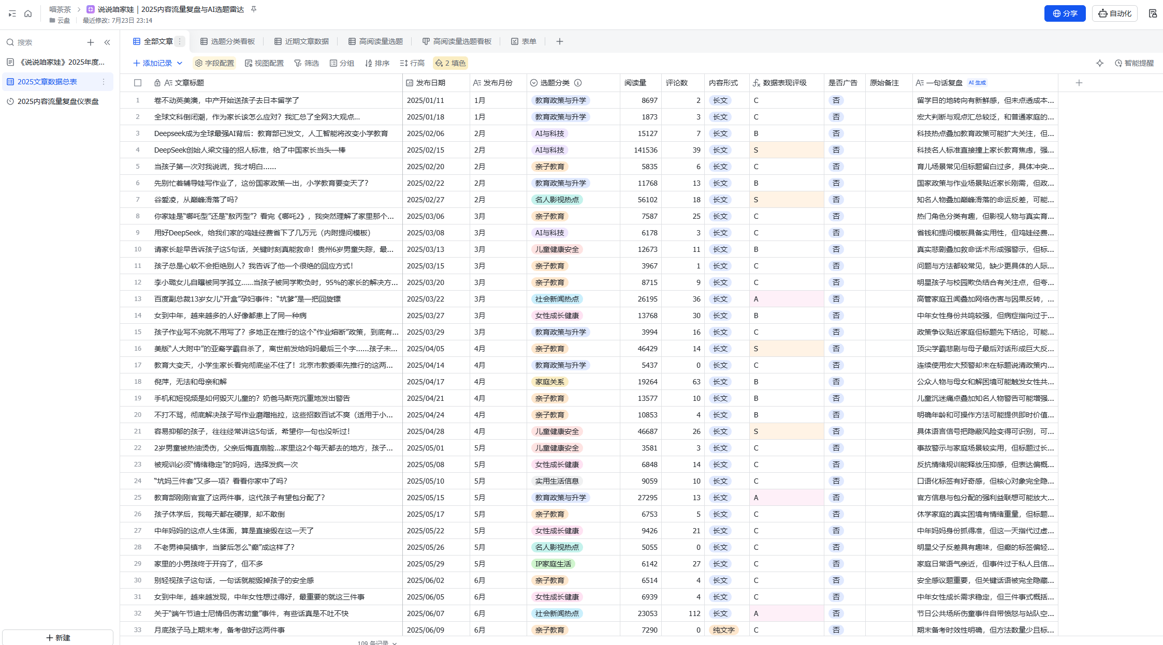Image resolution: width=1163 pixels, height=645 pixels.
Task: Switch to 高阅读量选题看板 tab
Action: tap(457, 41)
